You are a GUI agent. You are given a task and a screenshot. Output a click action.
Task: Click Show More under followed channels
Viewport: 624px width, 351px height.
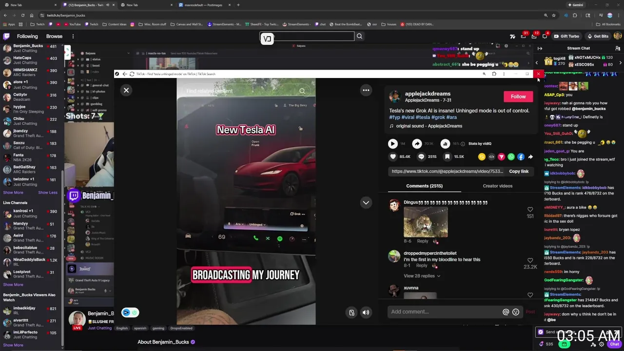pyautogui.click(x=13, y=193)
